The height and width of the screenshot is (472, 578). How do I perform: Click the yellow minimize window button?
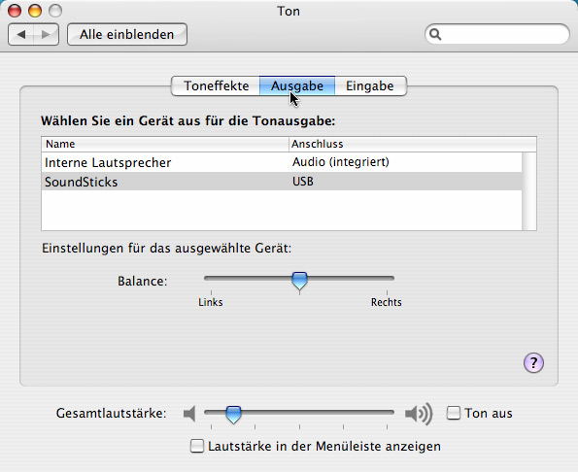35,11
